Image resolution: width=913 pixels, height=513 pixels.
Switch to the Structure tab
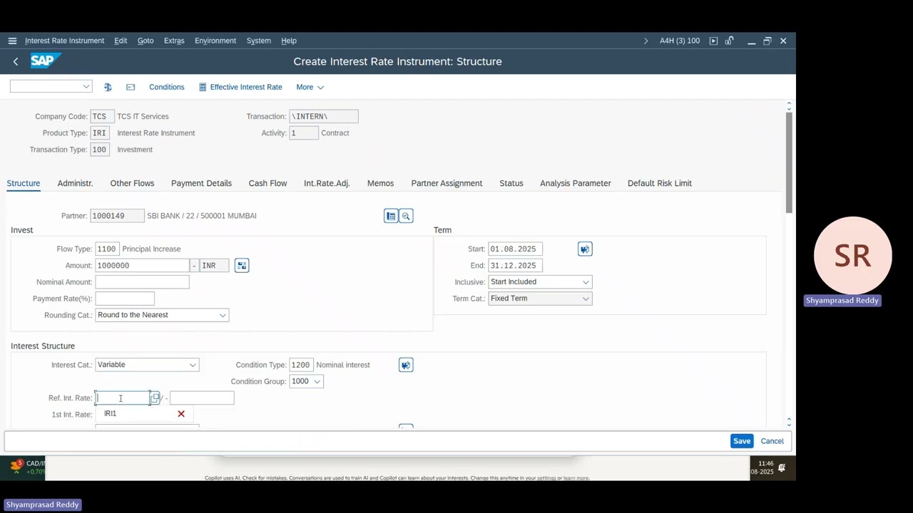24,183
